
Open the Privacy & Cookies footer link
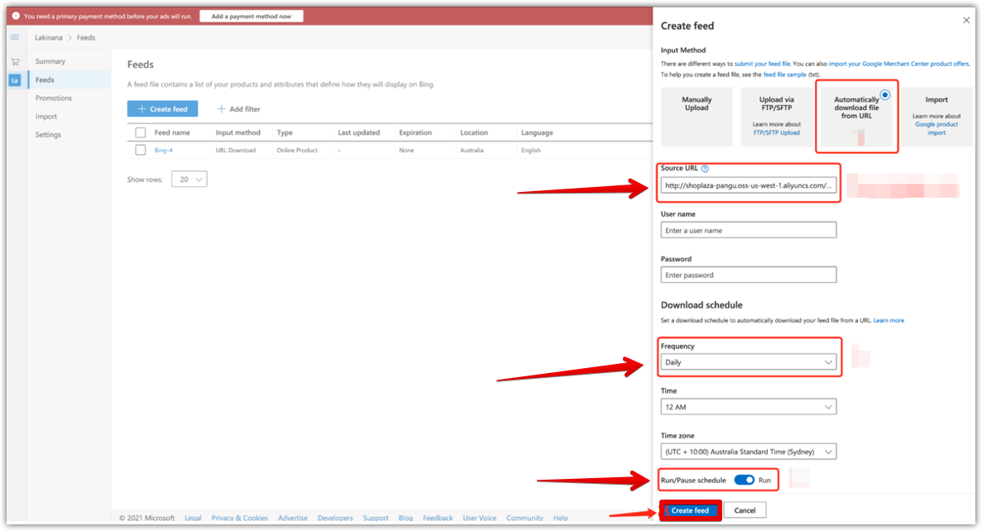pos(240,518)
